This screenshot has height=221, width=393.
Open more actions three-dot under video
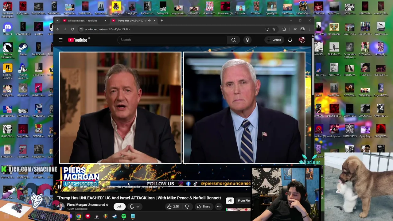(219, 207)
